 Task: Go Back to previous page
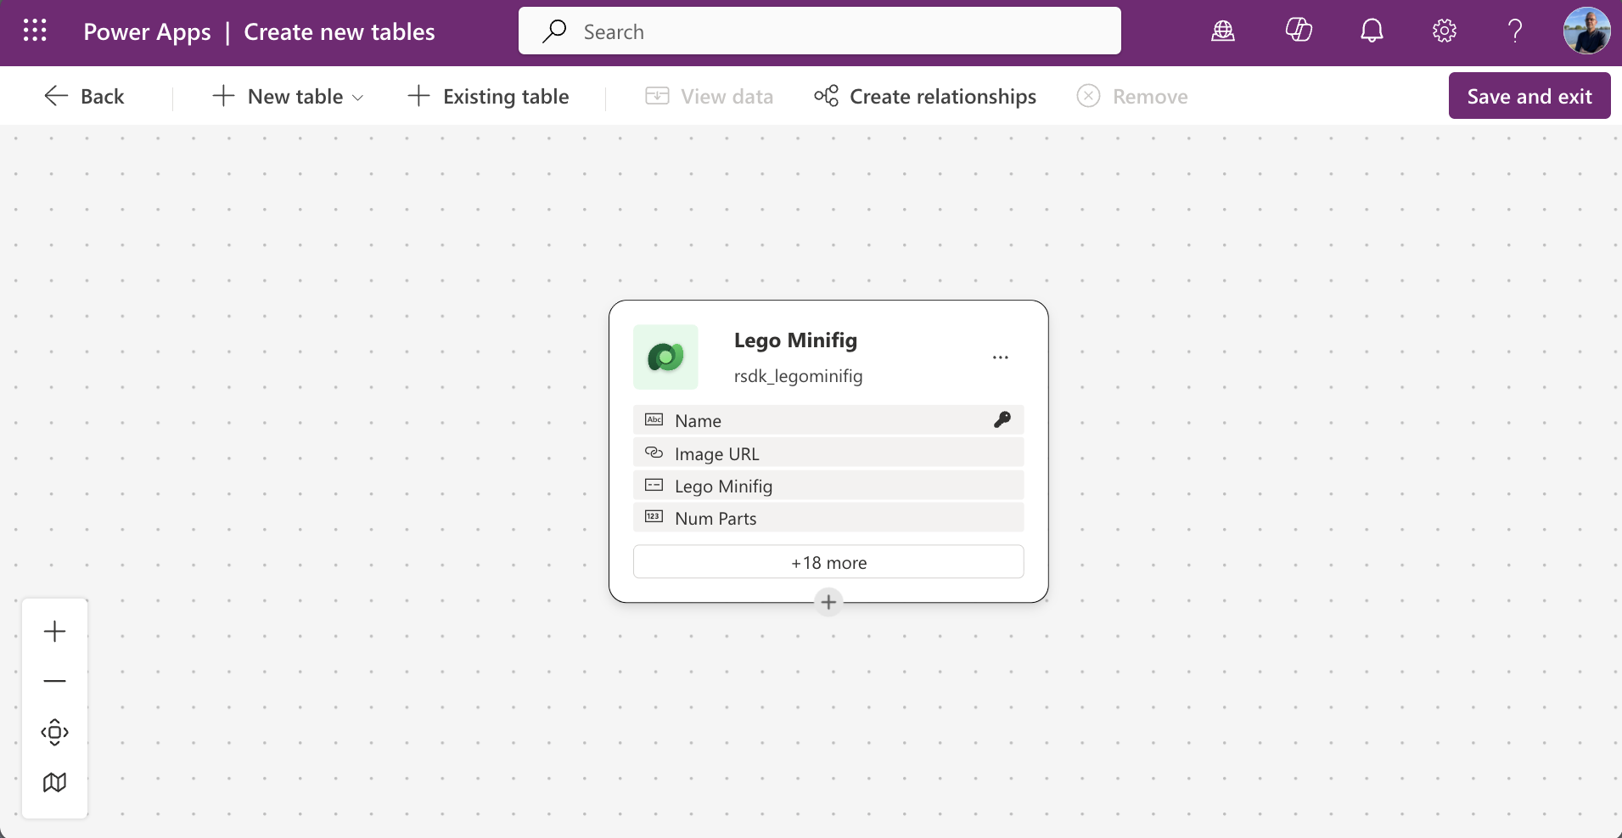pyautogui.click(x=84, y=97)
